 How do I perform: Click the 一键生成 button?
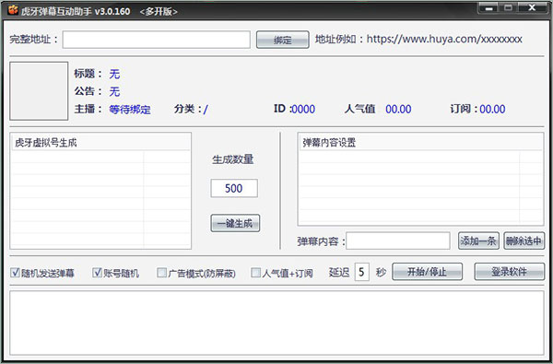[x=235, y=223]
